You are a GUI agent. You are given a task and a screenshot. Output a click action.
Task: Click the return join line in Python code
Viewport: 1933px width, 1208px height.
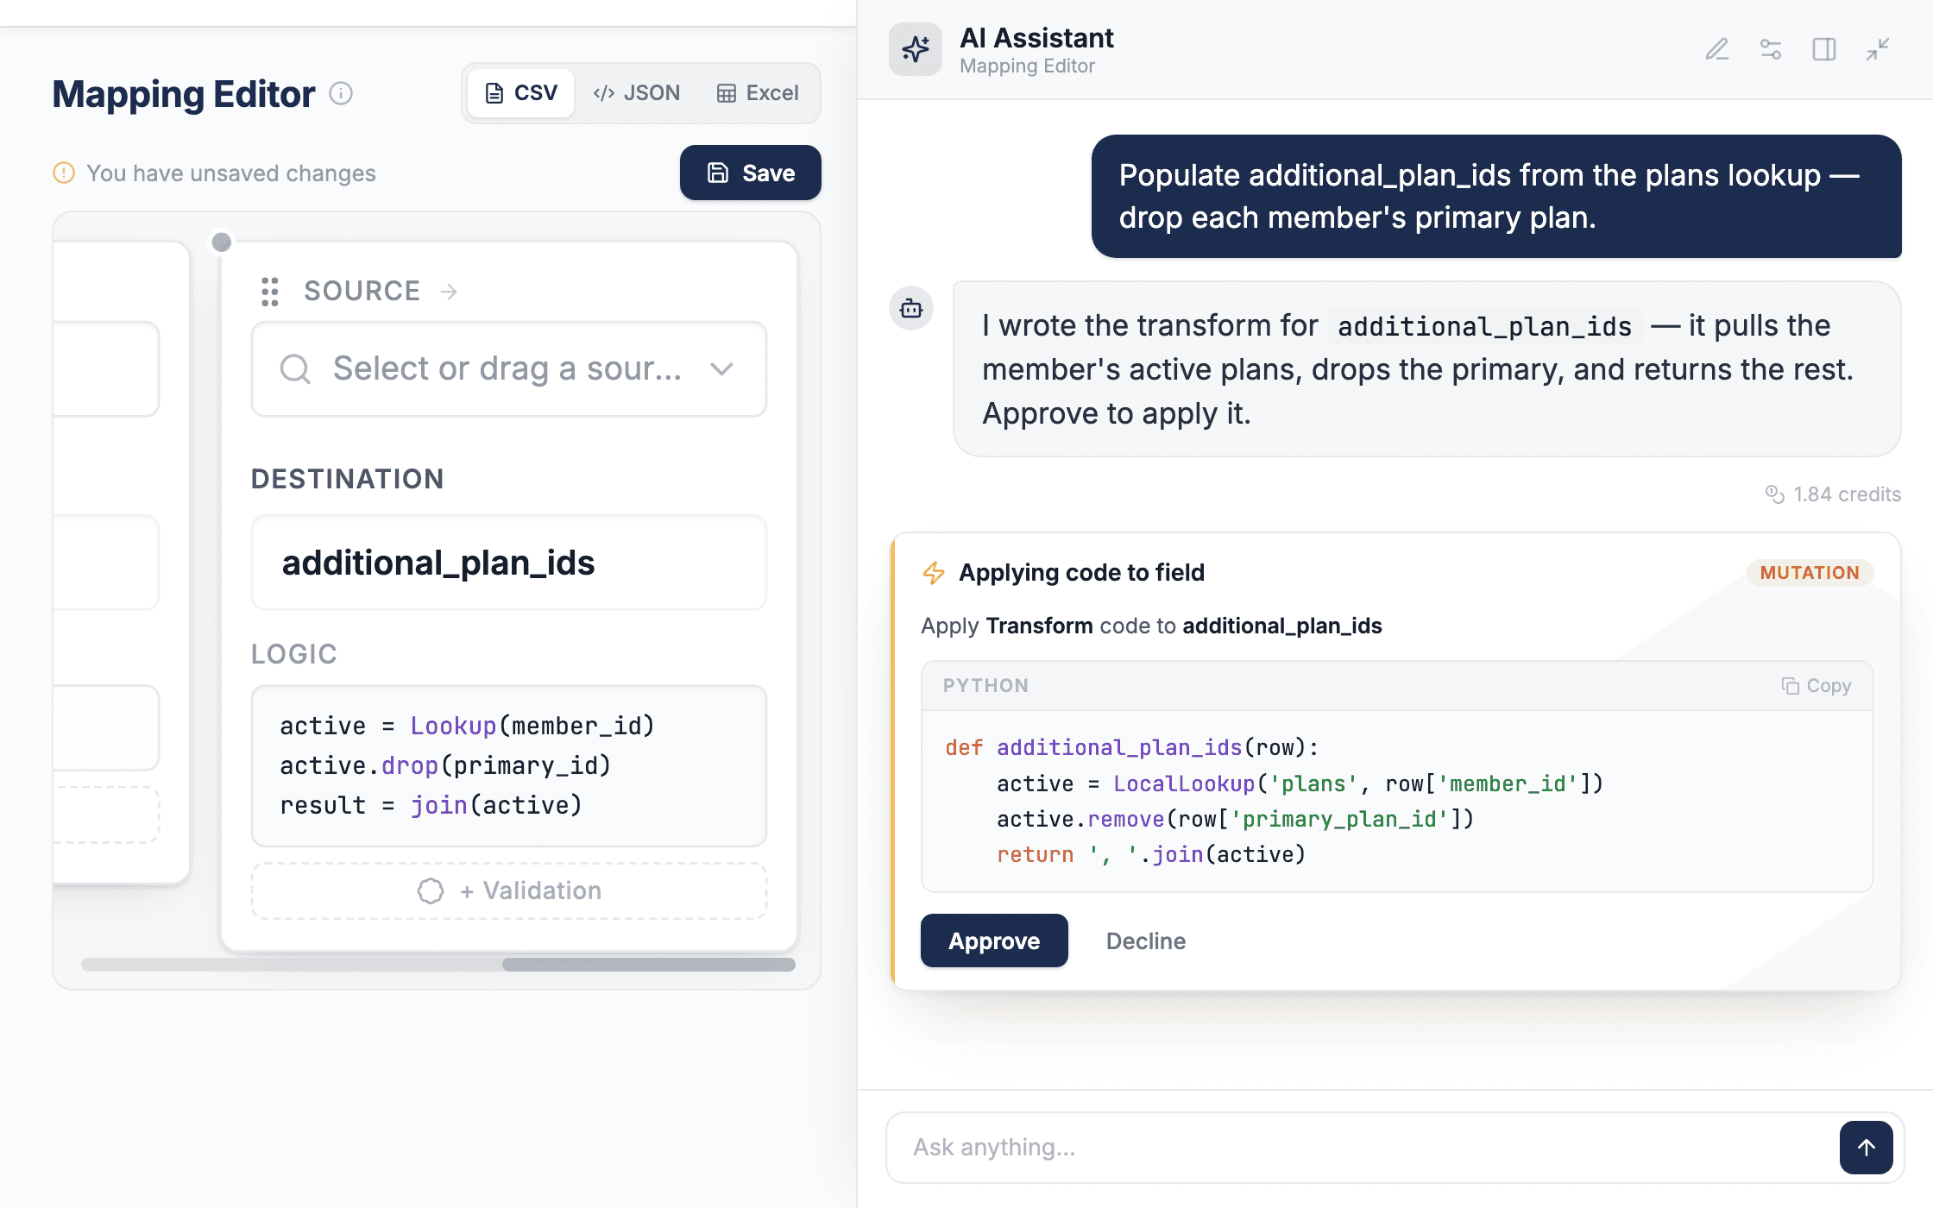click(1151, 854)
